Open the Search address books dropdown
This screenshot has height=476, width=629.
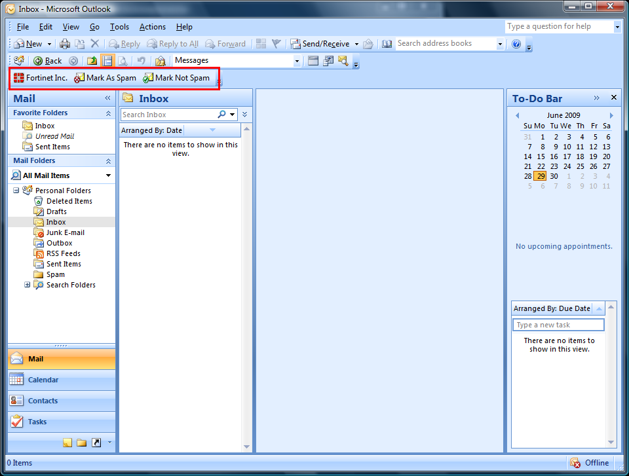pyautogui.click(x=500, y=44)
